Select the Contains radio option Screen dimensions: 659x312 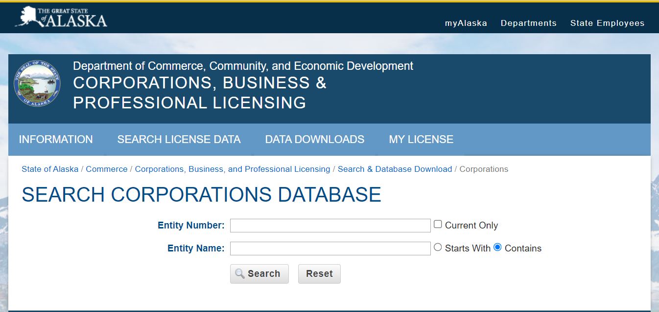point(497,248)
